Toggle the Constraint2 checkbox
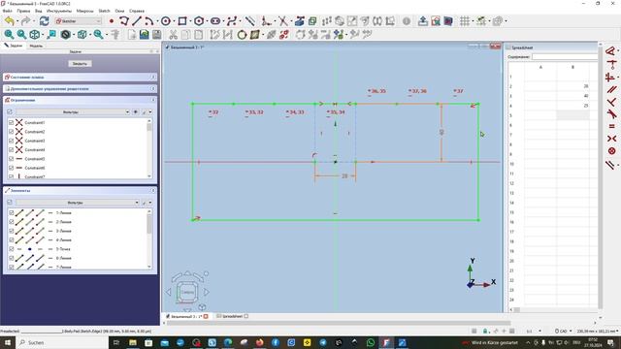 tap(11, 132)
